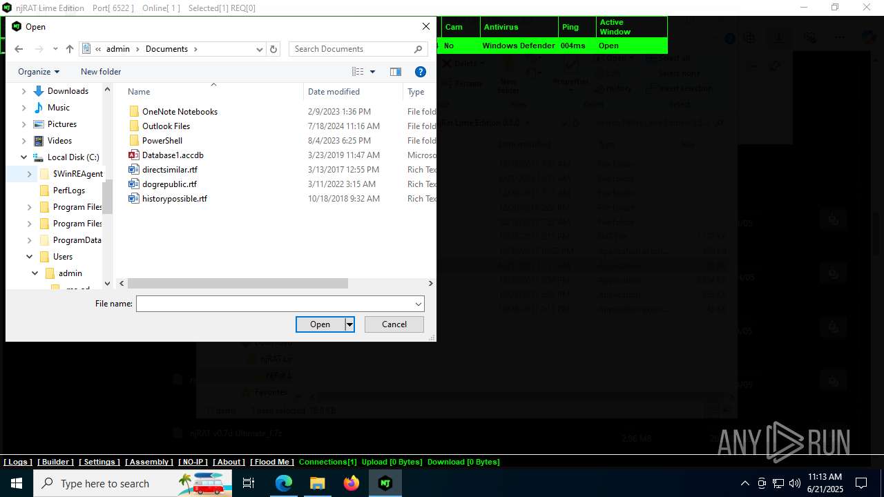Click the File name input field
Viewport: 884px width, 497px height.
(x=275, y=304)
